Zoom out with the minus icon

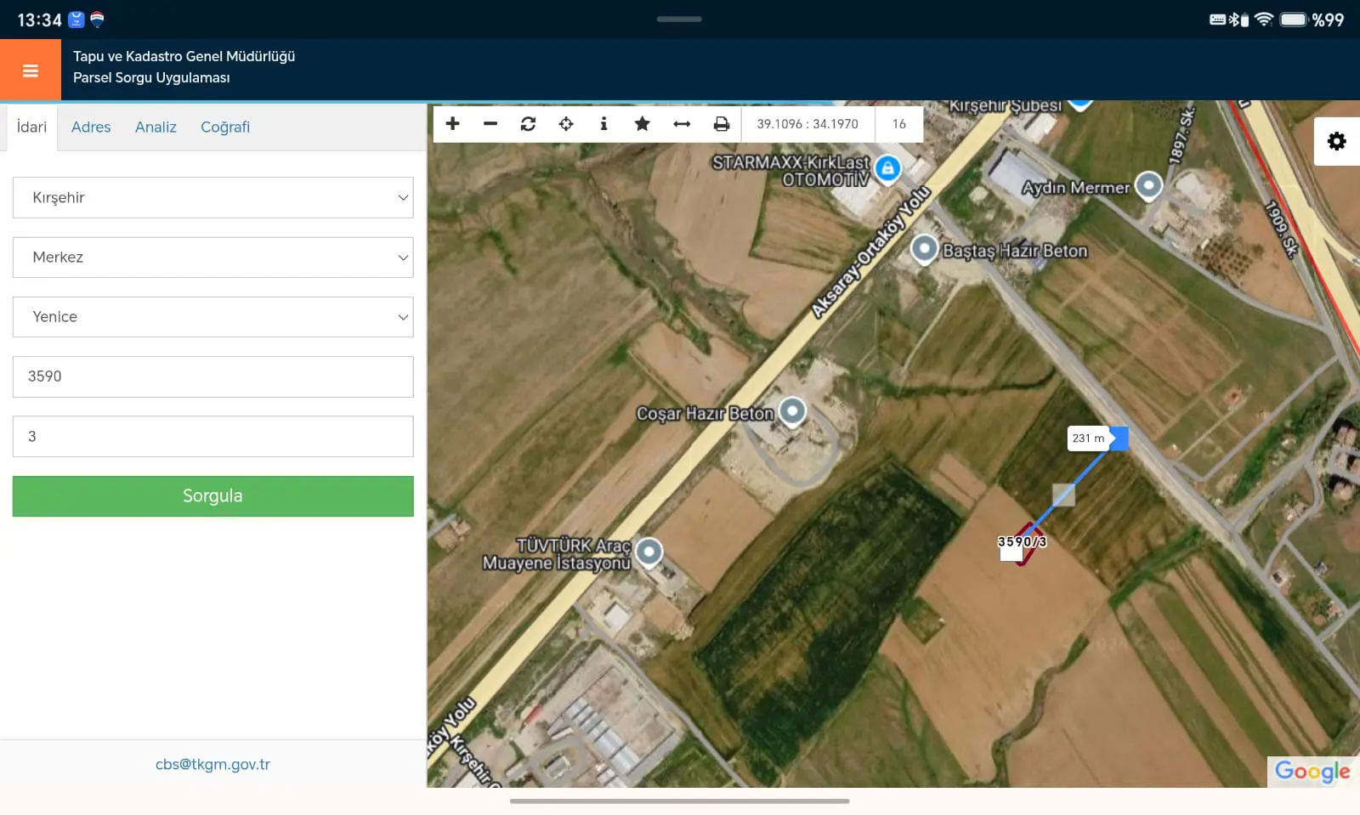490,124
